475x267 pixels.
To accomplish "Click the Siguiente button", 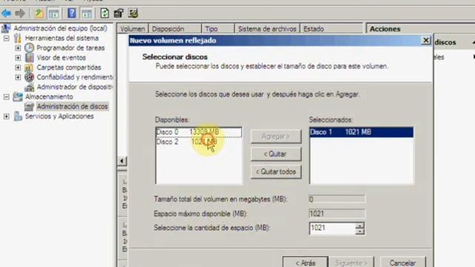I will click(x=351, y=262).
